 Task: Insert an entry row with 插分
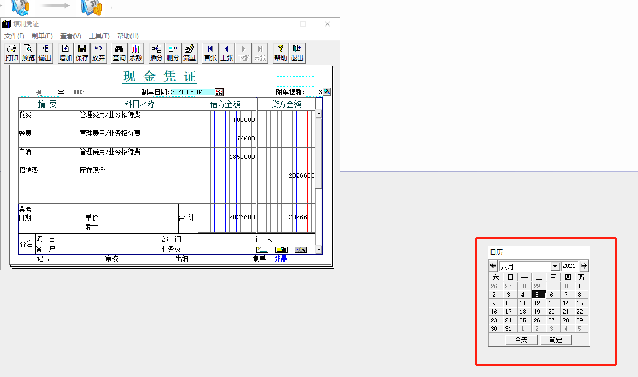point(156,53)
